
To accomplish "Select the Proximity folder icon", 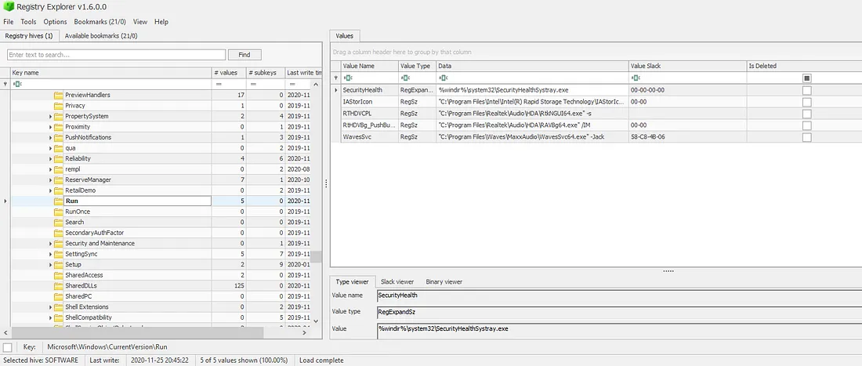I will [x=59, y=127].
